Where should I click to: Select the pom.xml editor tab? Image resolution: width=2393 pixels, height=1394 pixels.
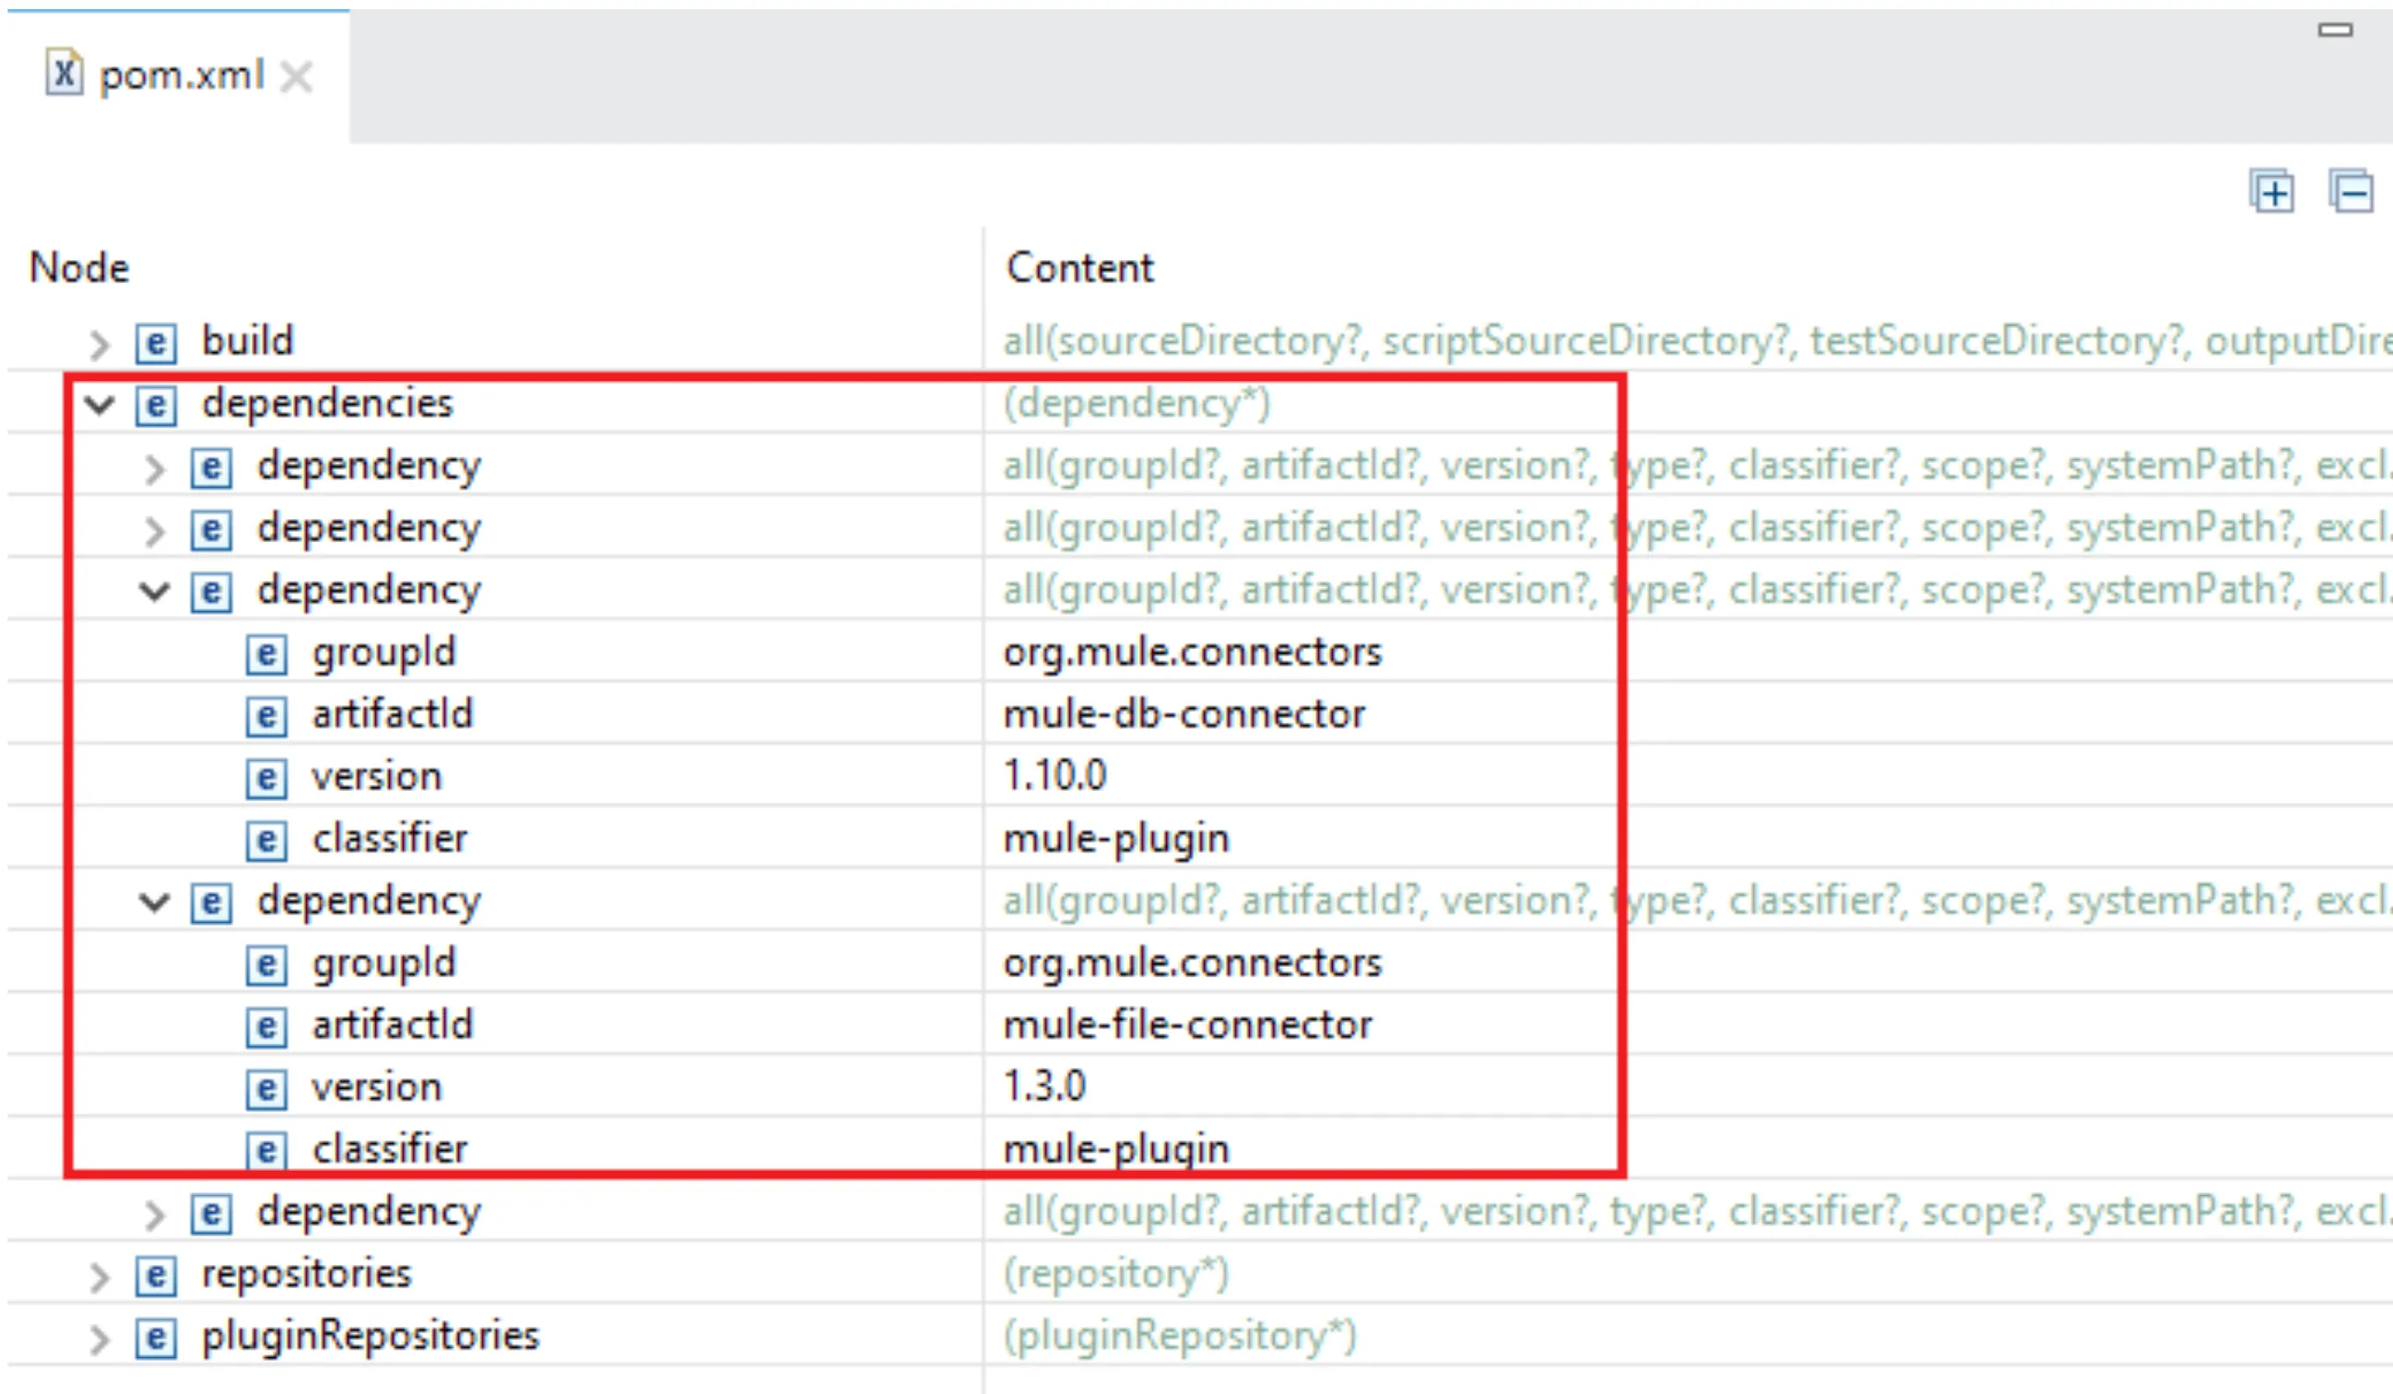tap(177, 76)
